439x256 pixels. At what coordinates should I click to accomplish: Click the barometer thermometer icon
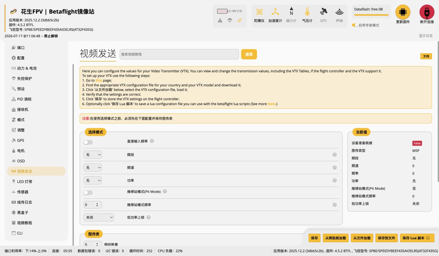pos(307,12)
